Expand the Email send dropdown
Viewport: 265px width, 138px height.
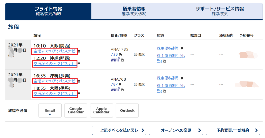(50, 111)
